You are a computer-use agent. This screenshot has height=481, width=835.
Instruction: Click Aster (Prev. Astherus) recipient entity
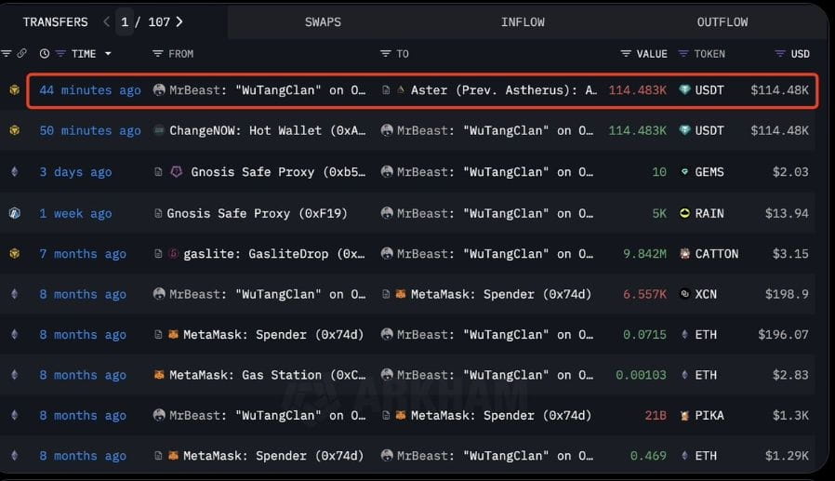pos(503,90)
